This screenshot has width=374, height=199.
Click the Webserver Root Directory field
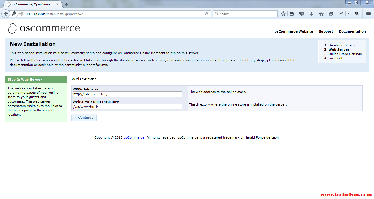[x=127, y=107]
